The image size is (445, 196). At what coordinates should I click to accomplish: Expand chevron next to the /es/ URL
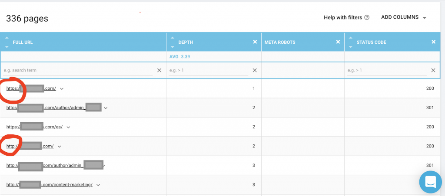pos(68,127)
